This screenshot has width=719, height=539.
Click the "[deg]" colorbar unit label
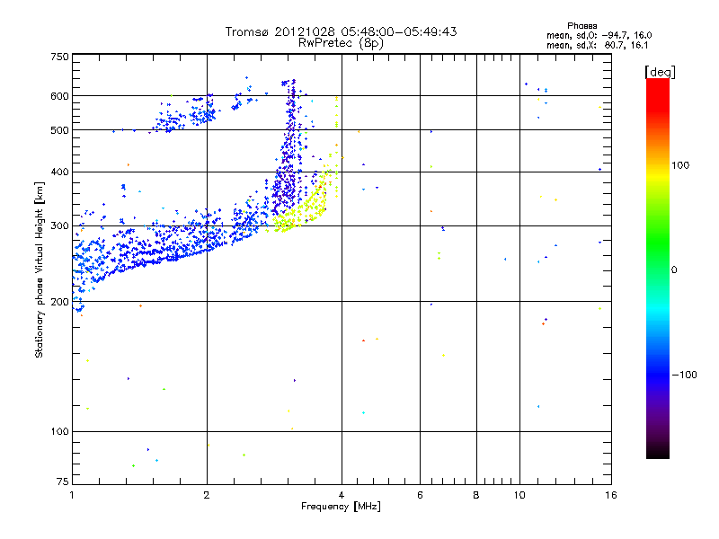[660, 72]
